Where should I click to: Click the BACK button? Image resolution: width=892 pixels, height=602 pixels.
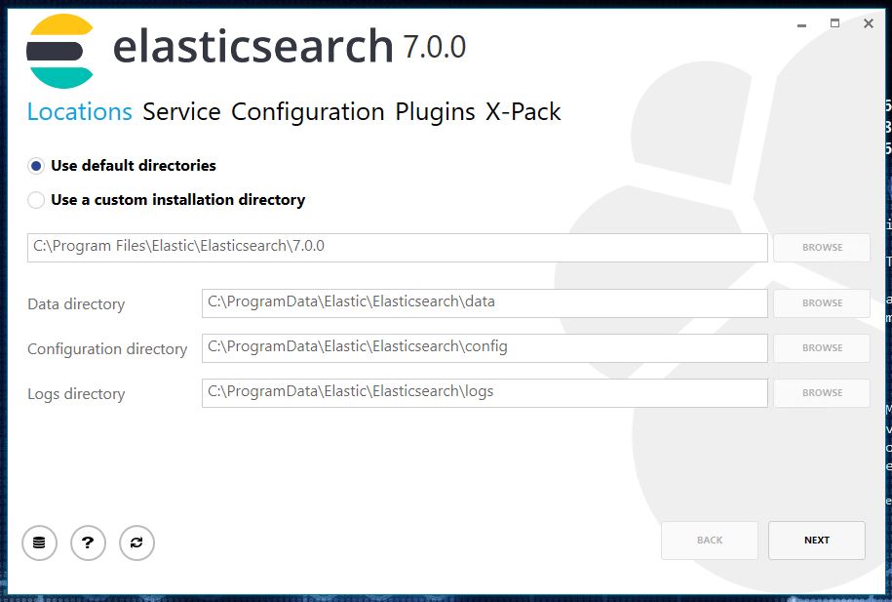click(710, 540)
